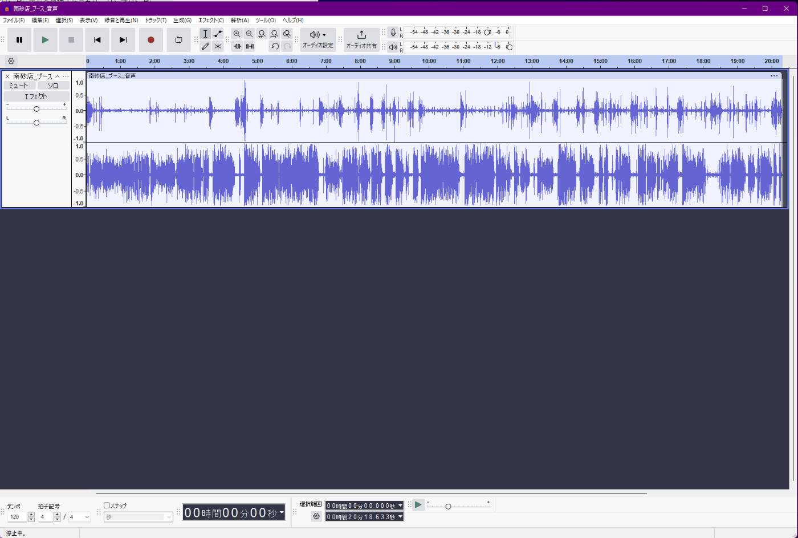
Task: Click the time signature numerator stepper
Action: pos(57,517)
